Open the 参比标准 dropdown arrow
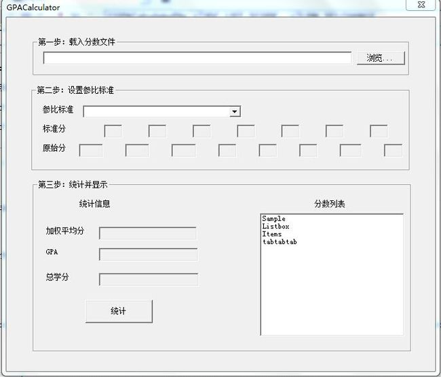The width and height of the screenshot is (441, 377). (235, 111)
